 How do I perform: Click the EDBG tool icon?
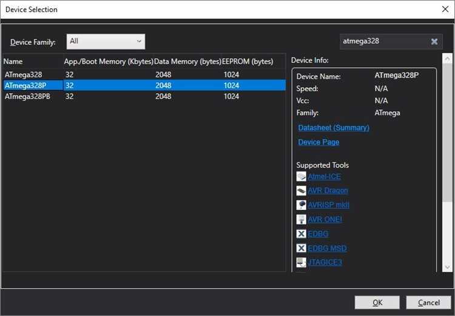(x=301, y=234)
